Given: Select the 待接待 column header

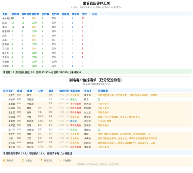Looking at the screenshot, I should point(65,14).
